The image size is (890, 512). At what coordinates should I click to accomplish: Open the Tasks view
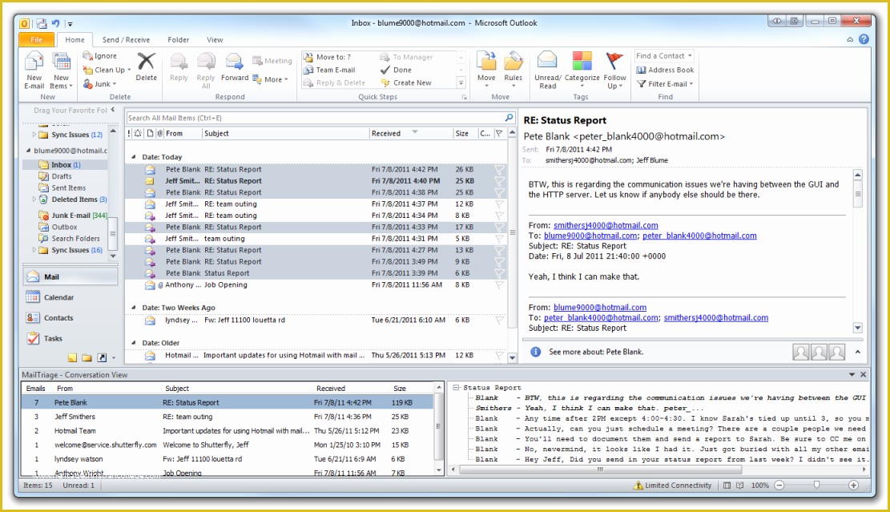(70, 338)
